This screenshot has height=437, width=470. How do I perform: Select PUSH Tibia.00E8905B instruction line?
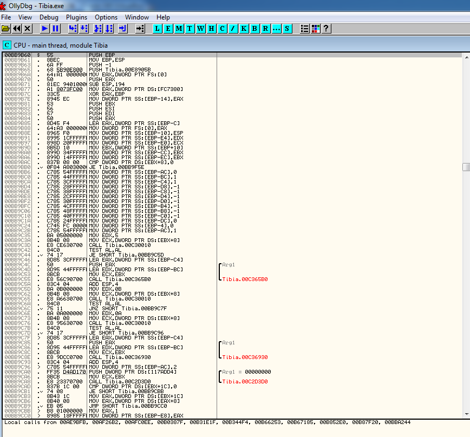coord(120,70)
